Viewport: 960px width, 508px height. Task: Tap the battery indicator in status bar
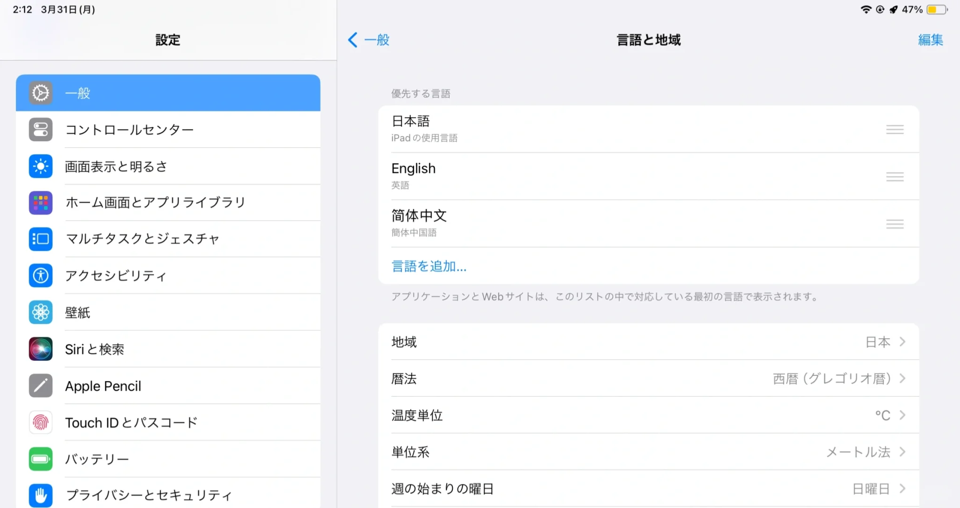pyautogui.click(x=936, y=9)
